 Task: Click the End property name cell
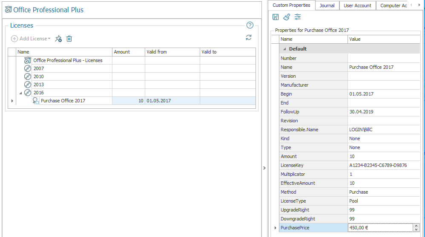point(313,103)
